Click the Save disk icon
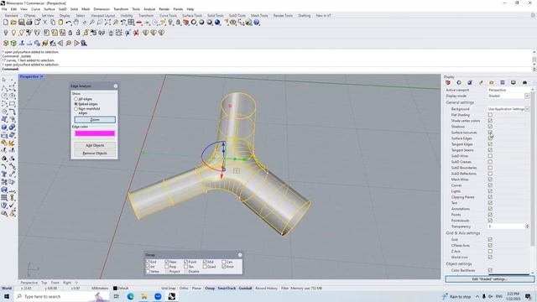The width and height of the screenshot is (537, 302). point(21,23)
